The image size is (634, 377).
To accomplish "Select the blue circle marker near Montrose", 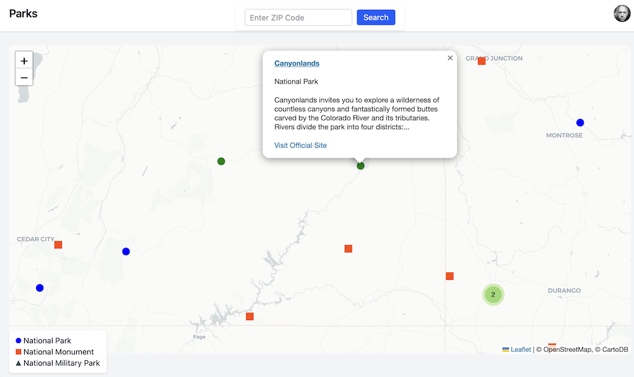I will point(580,123).
